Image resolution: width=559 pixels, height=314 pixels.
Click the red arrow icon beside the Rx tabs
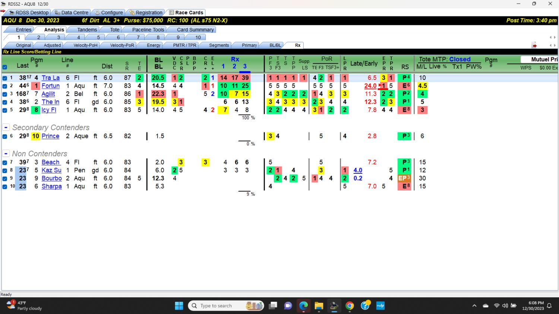534,45
